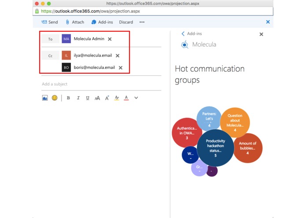Open the Partners: Let's bubble
The width and height of the screenshot is (306, 218).
click(209, 119)
